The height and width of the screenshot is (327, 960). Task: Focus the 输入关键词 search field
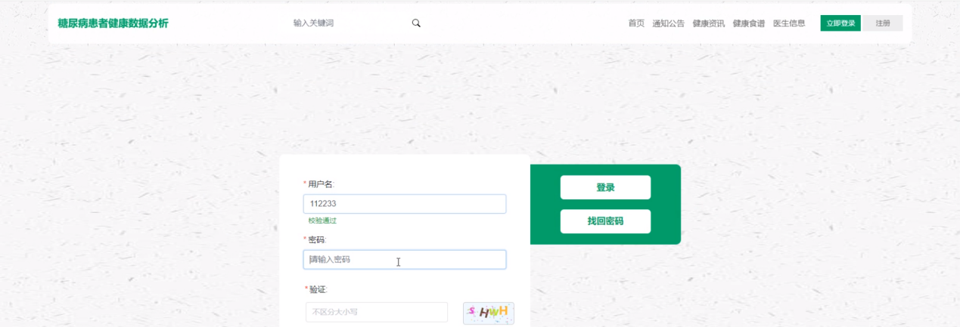point(348,23)
